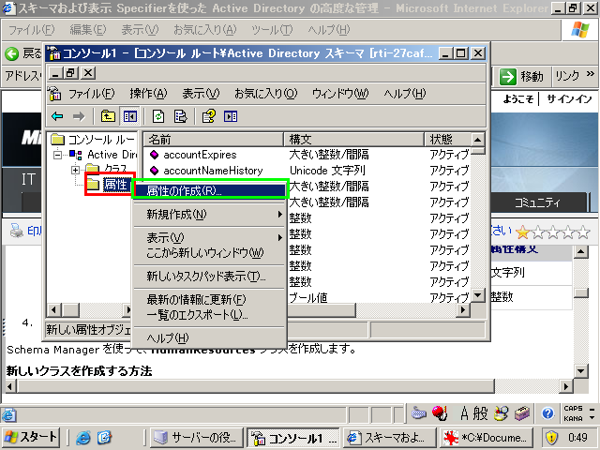Click the security shield tray icon

(x=551, y=437)
